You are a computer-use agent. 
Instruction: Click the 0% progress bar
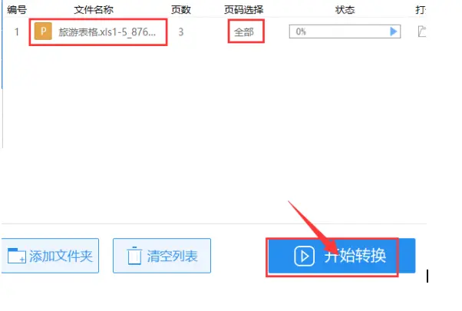[x=345, y=31]
